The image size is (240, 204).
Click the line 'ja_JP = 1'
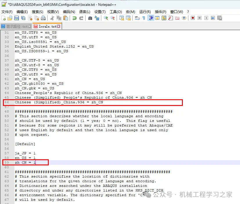(25, 153)
